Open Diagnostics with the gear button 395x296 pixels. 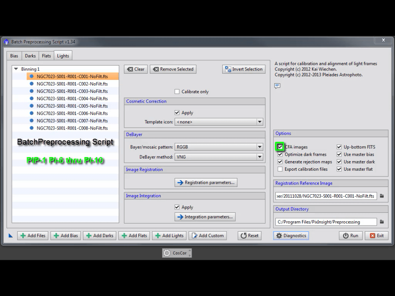pyautogui.click(x=291, y=235)
